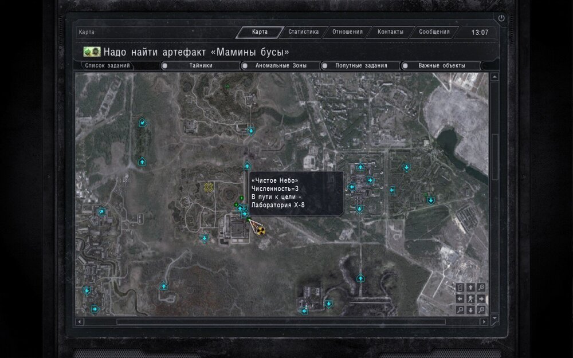Click the «Чистое Небо» tooltip heading

point(275,180)
